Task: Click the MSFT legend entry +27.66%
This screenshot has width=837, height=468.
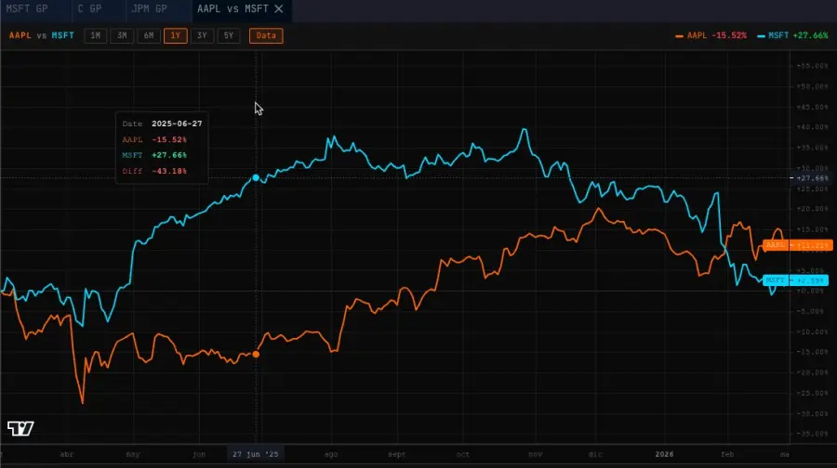Action: click(x=792, y=35)
